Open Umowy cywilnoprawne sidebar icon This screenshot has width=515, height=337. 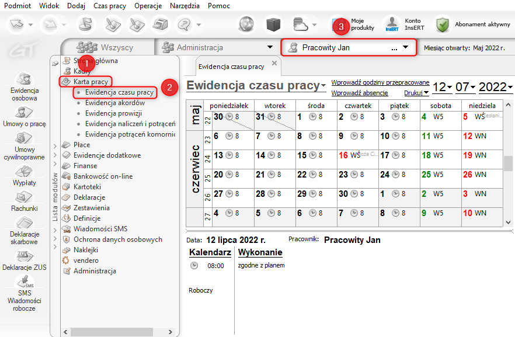coord(25,146)
